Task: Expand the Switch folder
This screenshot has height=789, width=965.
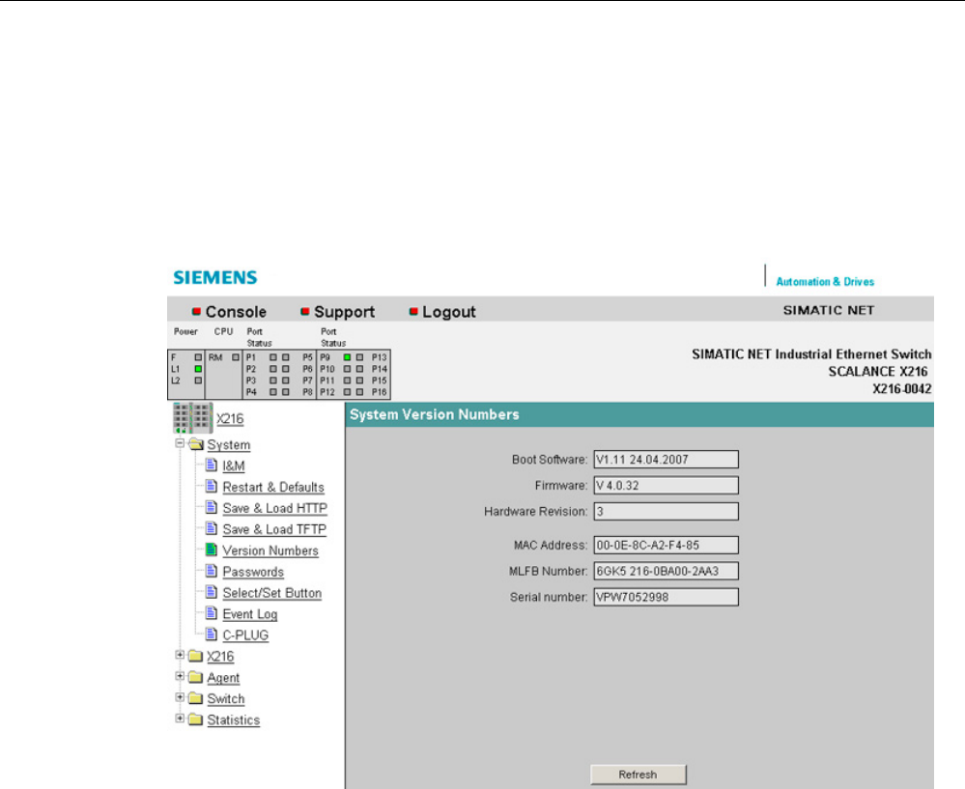Action: 180,697
